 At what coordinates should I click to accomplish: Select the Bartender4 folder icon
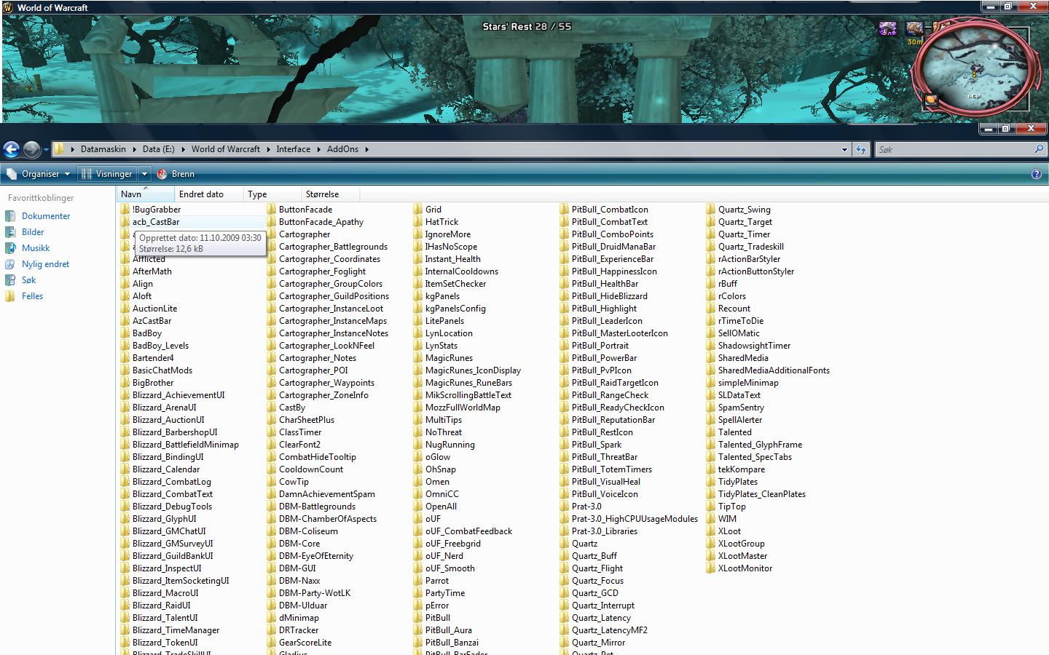point(125,358)
